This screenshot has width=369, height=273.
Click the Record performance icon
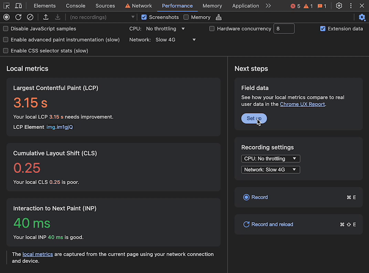click(x=6, y=17)
